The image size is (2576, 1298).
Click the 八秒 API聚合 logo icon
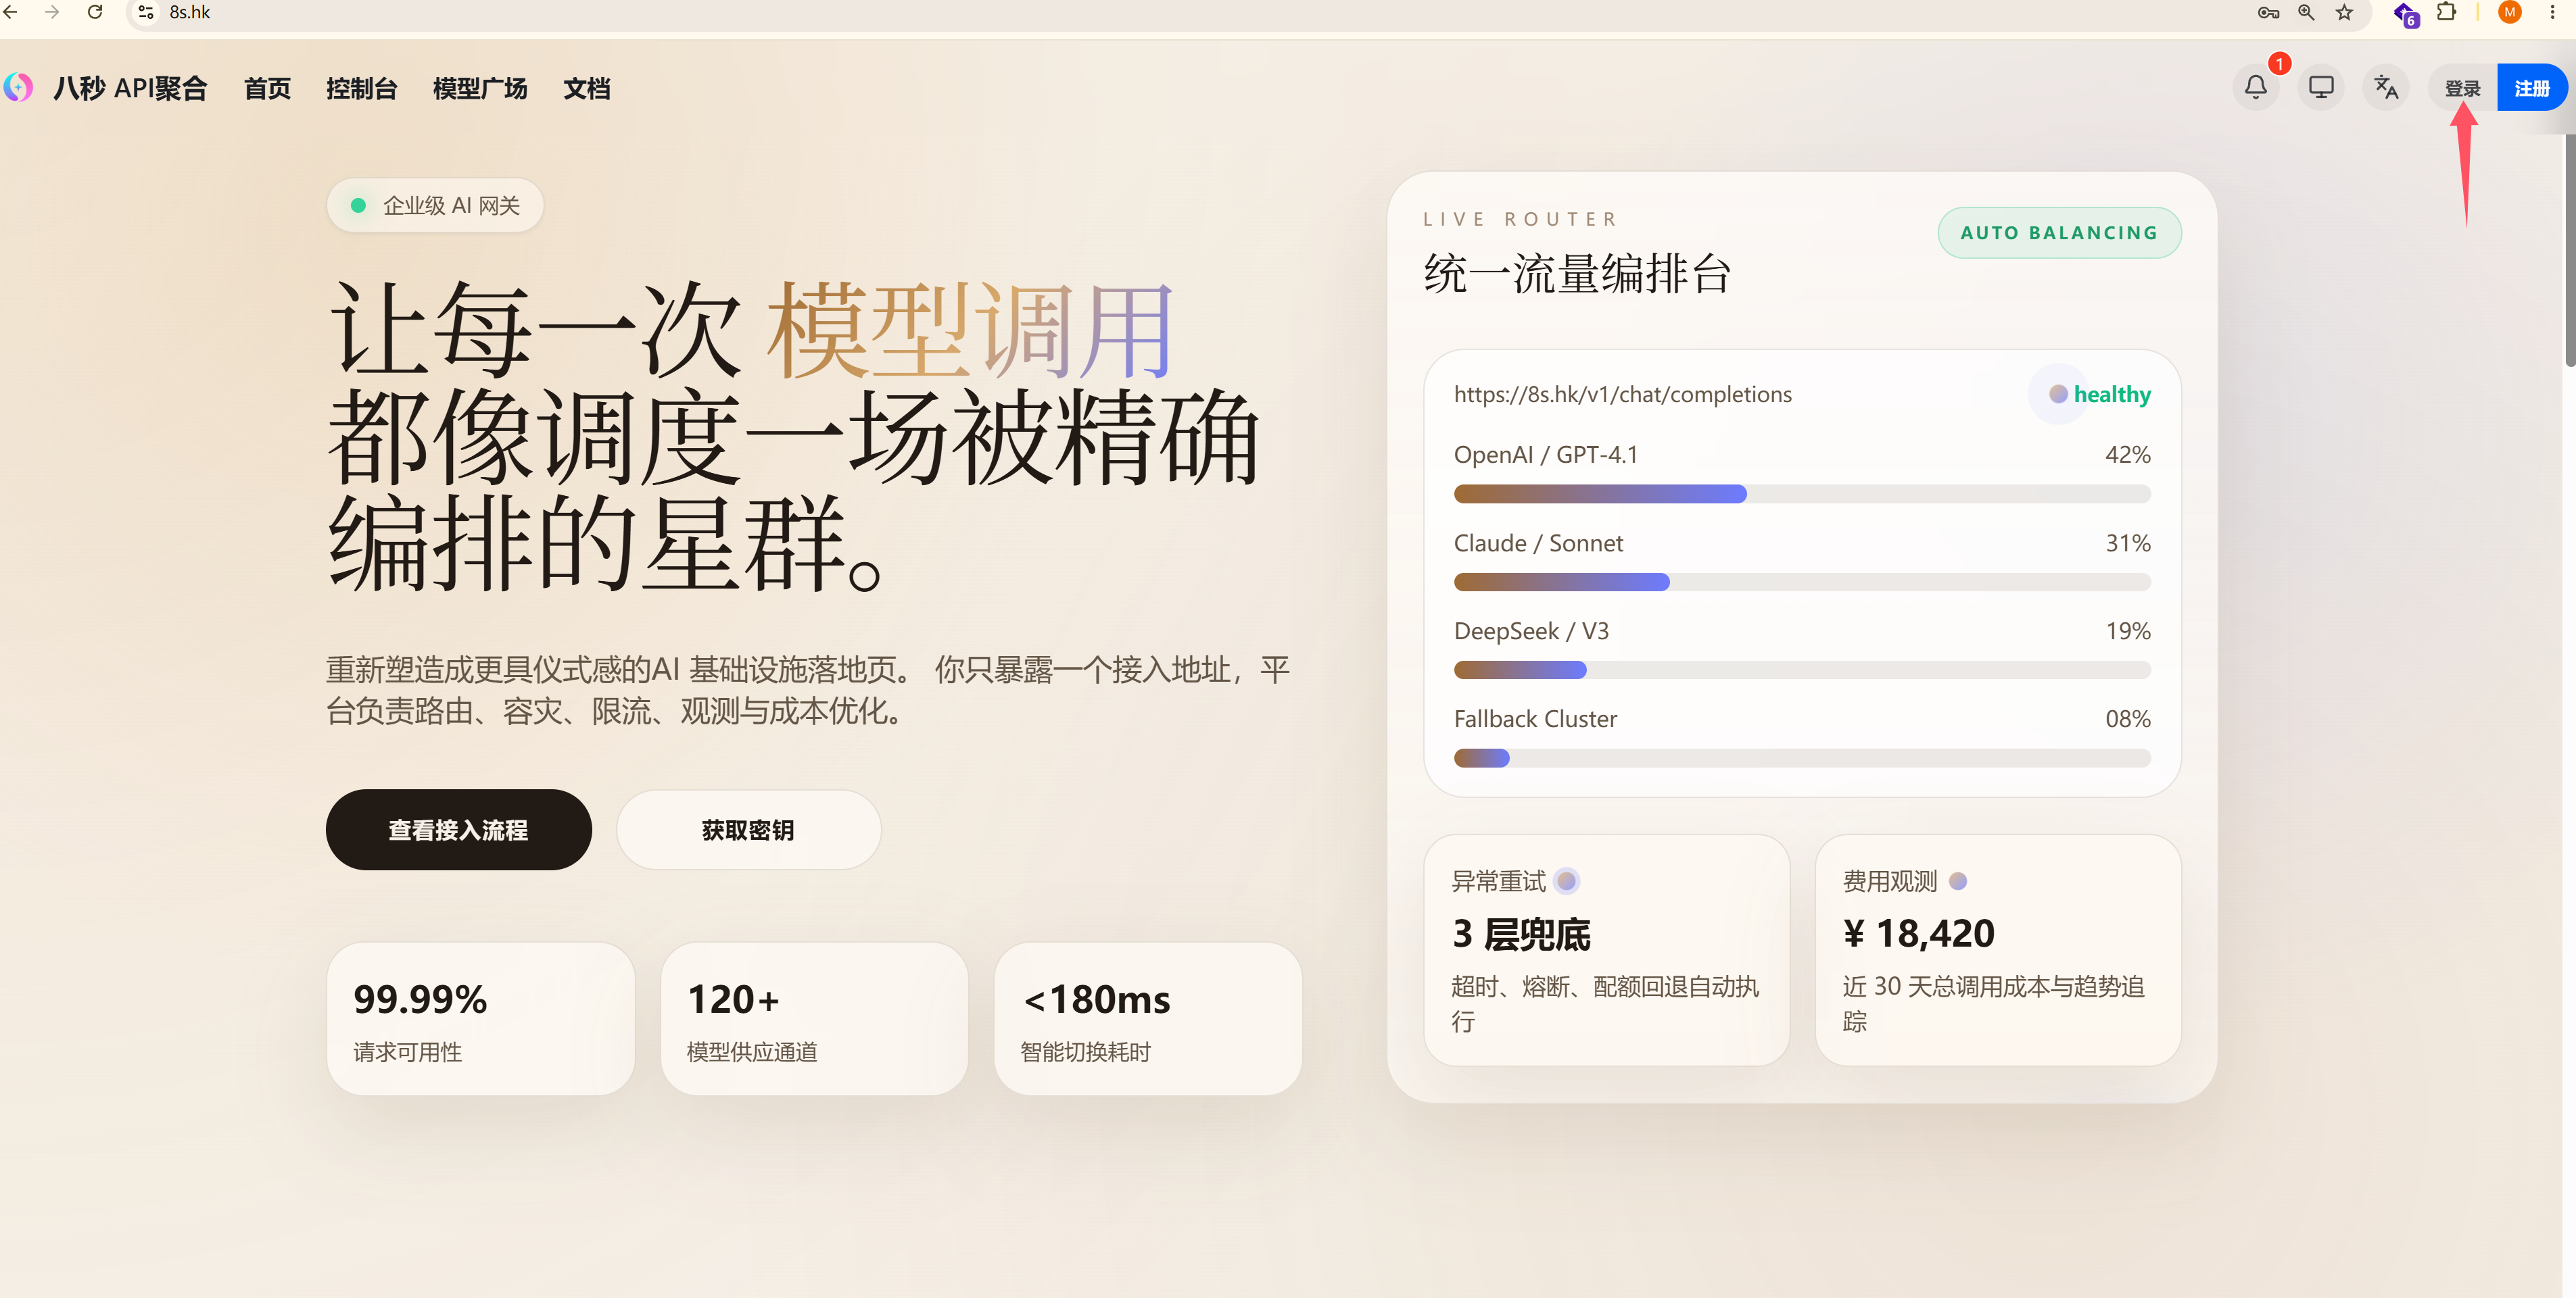[18, 88]
